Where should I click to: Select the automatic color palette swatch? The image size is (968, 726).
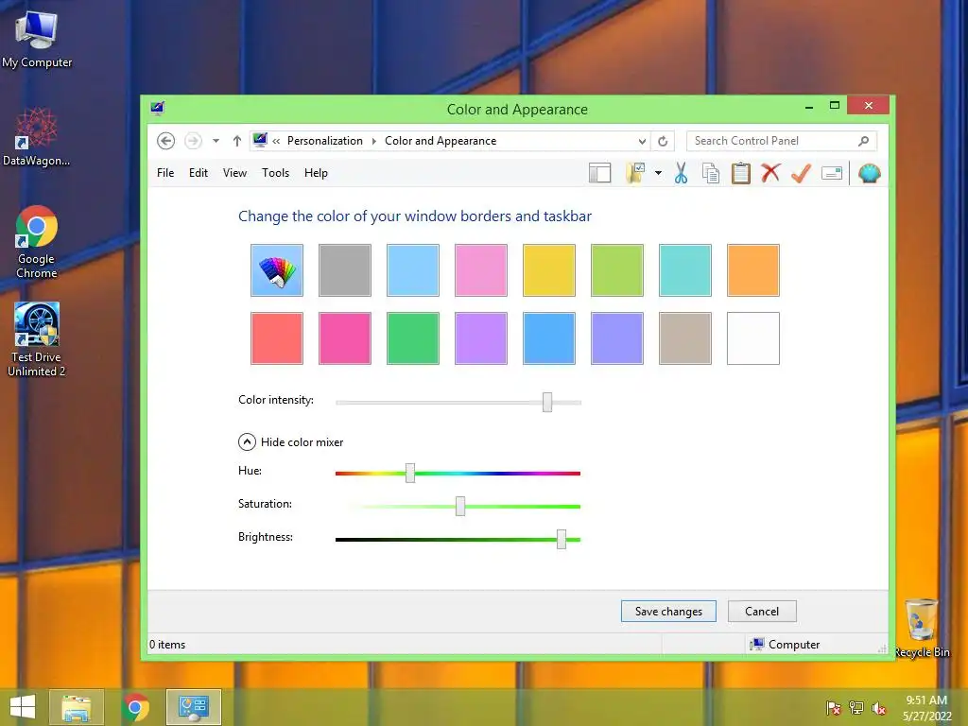[277, 270]
